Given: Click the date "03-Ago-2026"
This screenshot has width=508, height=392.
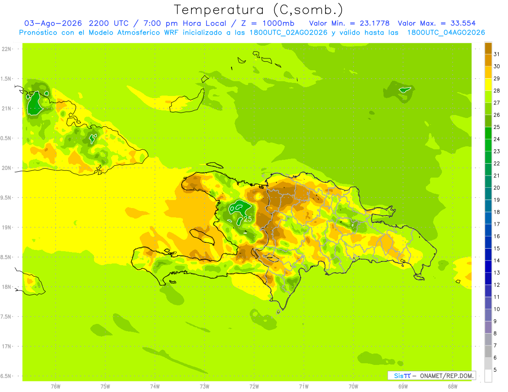Looking at the screenshot, I should [53, 23].
